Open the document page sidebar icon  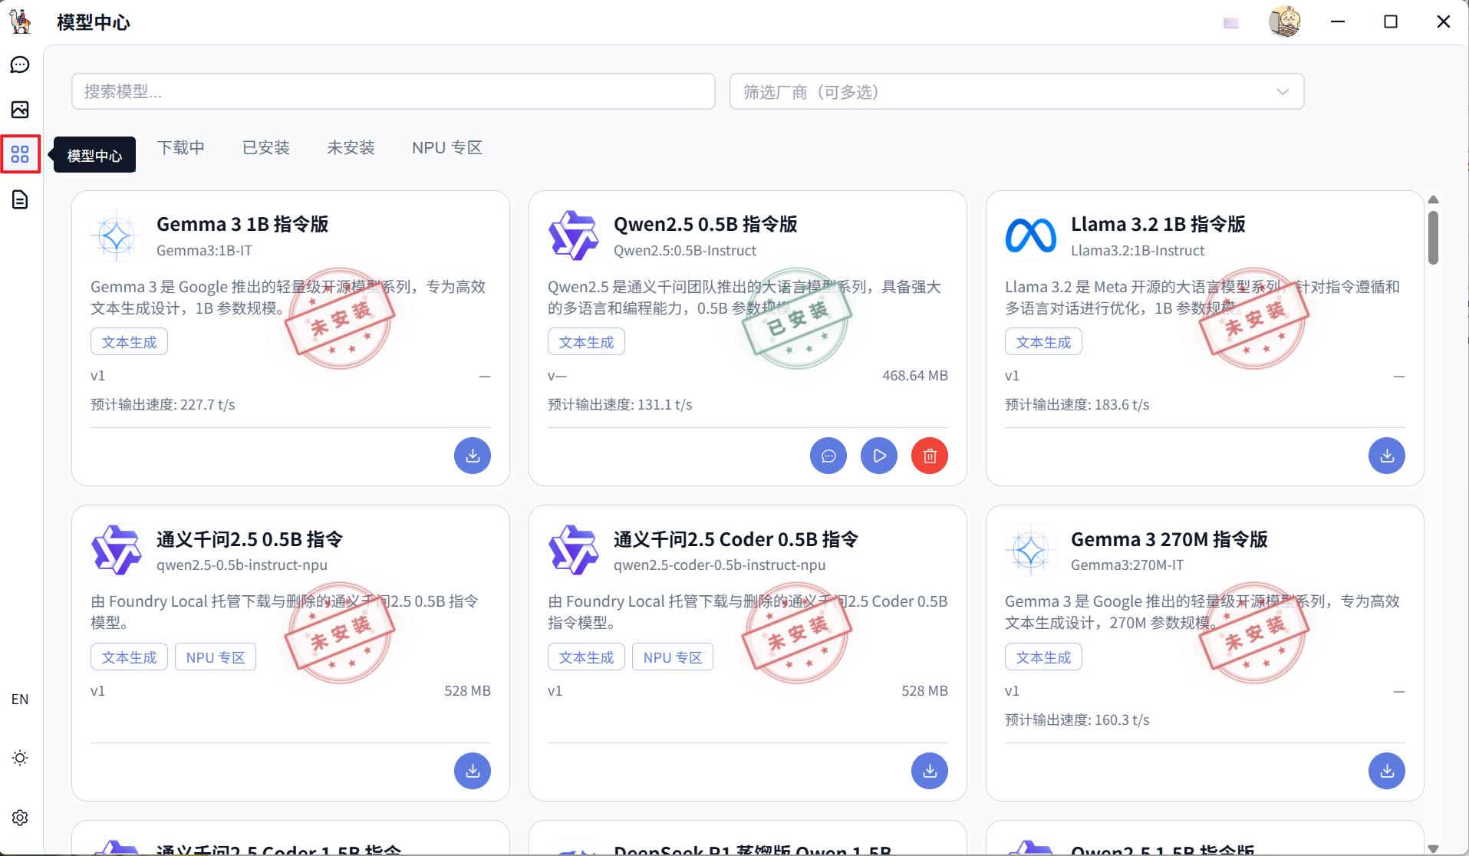pos(20,200)
